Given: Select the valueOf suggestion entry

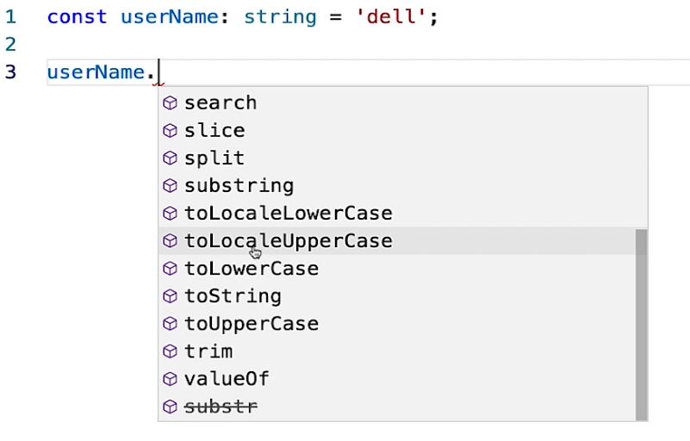Looking at the screenshot, I should (x=227, y=379).
